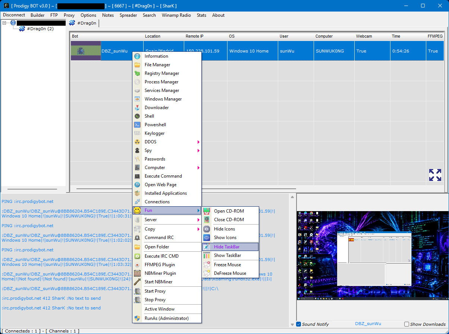
Task: Open the Winamp Radio menu
Action: tap(176, 15)
